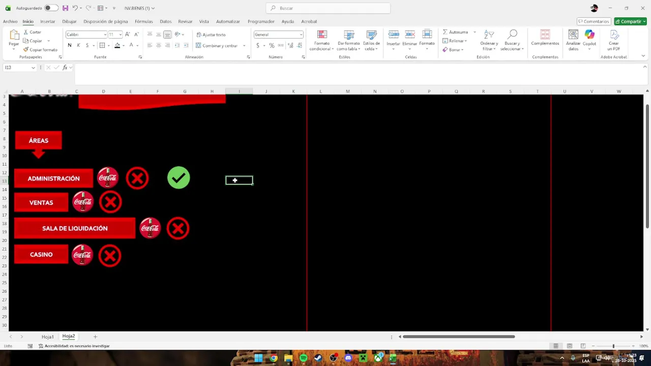Apply bold with the N button

coord(70,45)
